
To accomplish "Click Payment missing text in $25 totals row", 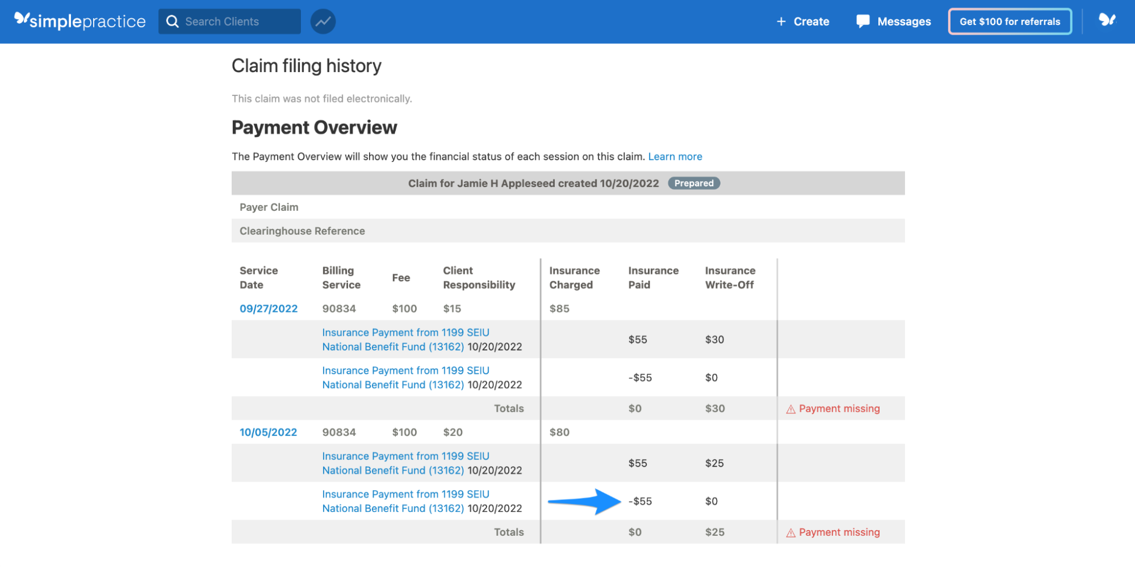I will 839,532.
